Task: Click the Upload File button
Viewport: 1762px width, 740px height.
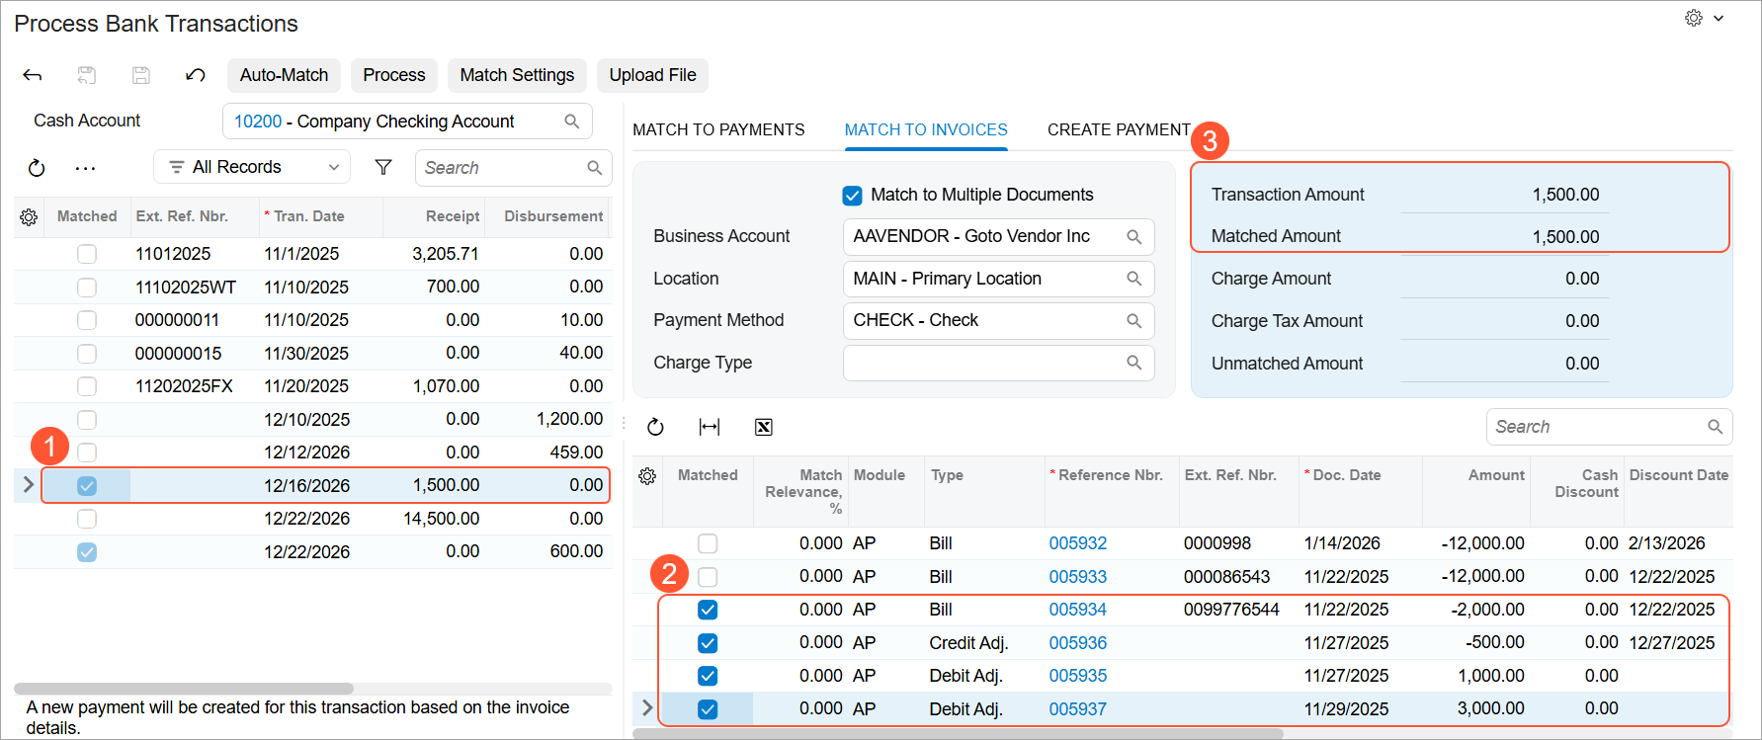Action: click(652, 75)
